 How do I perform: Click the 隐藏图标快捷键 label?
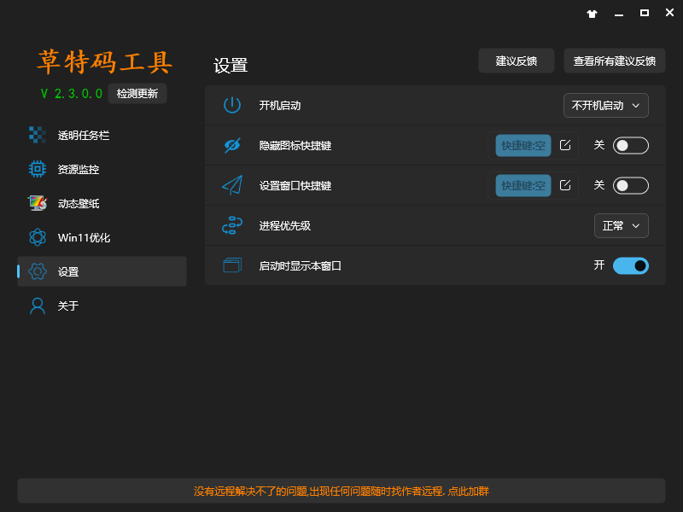tap(295, 145)
